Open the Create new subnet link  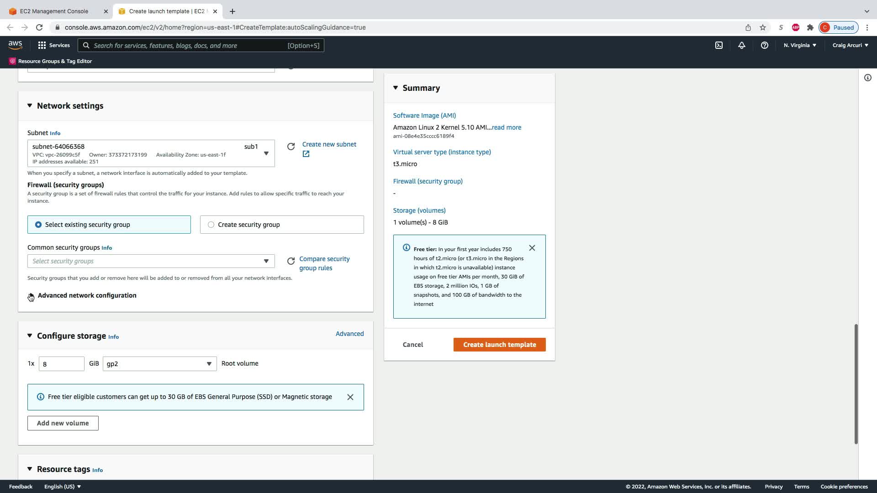[329, 144]
